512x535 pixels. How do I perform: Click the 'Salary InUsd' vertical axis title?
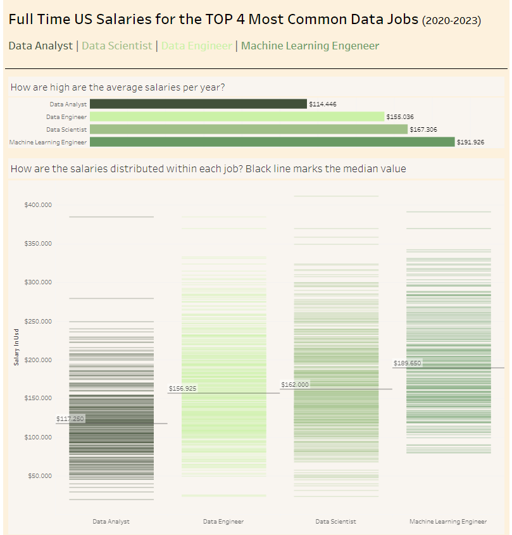[x=16, y=349]
